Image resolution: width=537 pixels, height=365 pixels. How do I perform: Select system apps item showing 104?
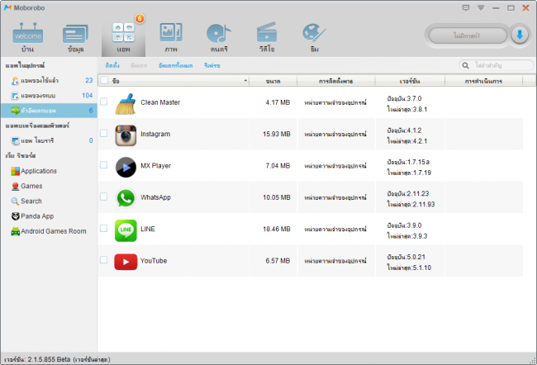[49, 96]
